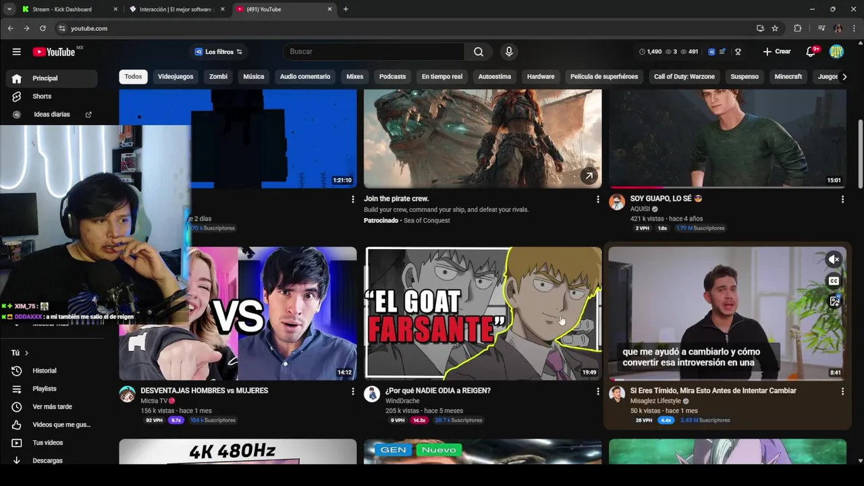This screenshot has height=486, width=864.
Task: Switch to the Interacción browser tab
Action: coord(175,9)
